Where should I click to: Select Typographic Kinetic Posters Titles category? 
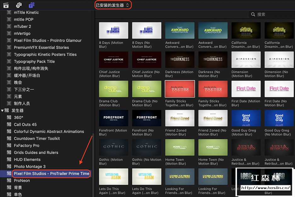pos(45,54)
